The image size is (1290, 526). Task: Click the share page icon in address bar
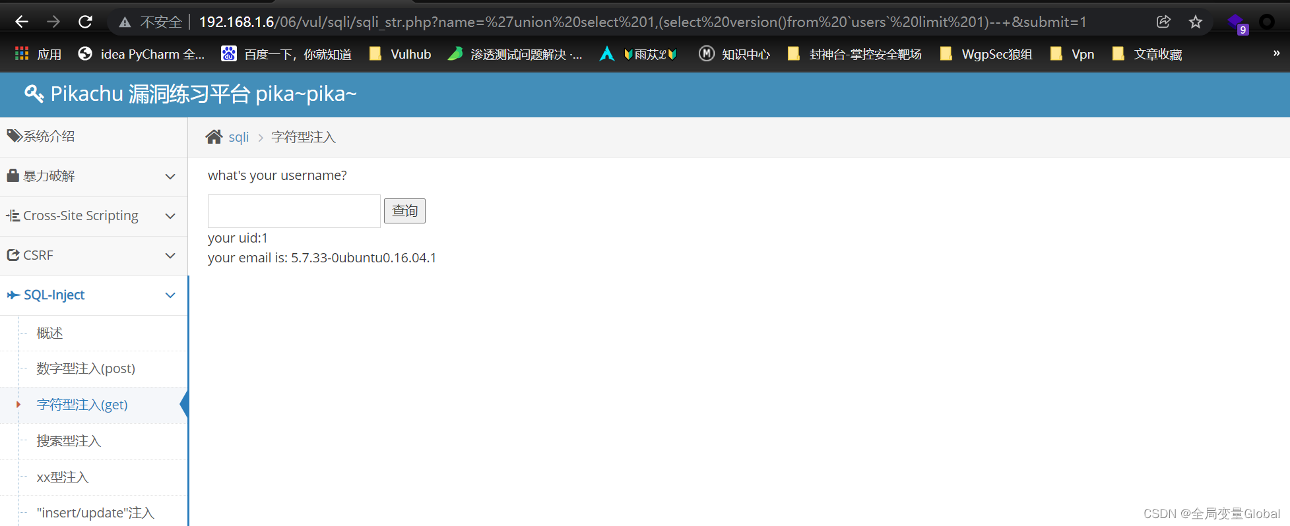1164,22
